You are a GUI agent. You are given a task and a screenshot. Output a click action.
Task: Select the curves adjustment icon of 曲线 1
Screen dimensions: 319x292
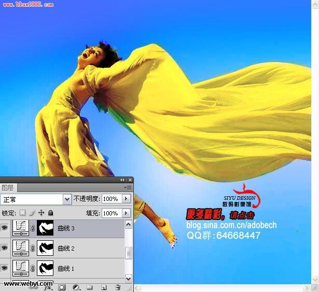[21, 268]
